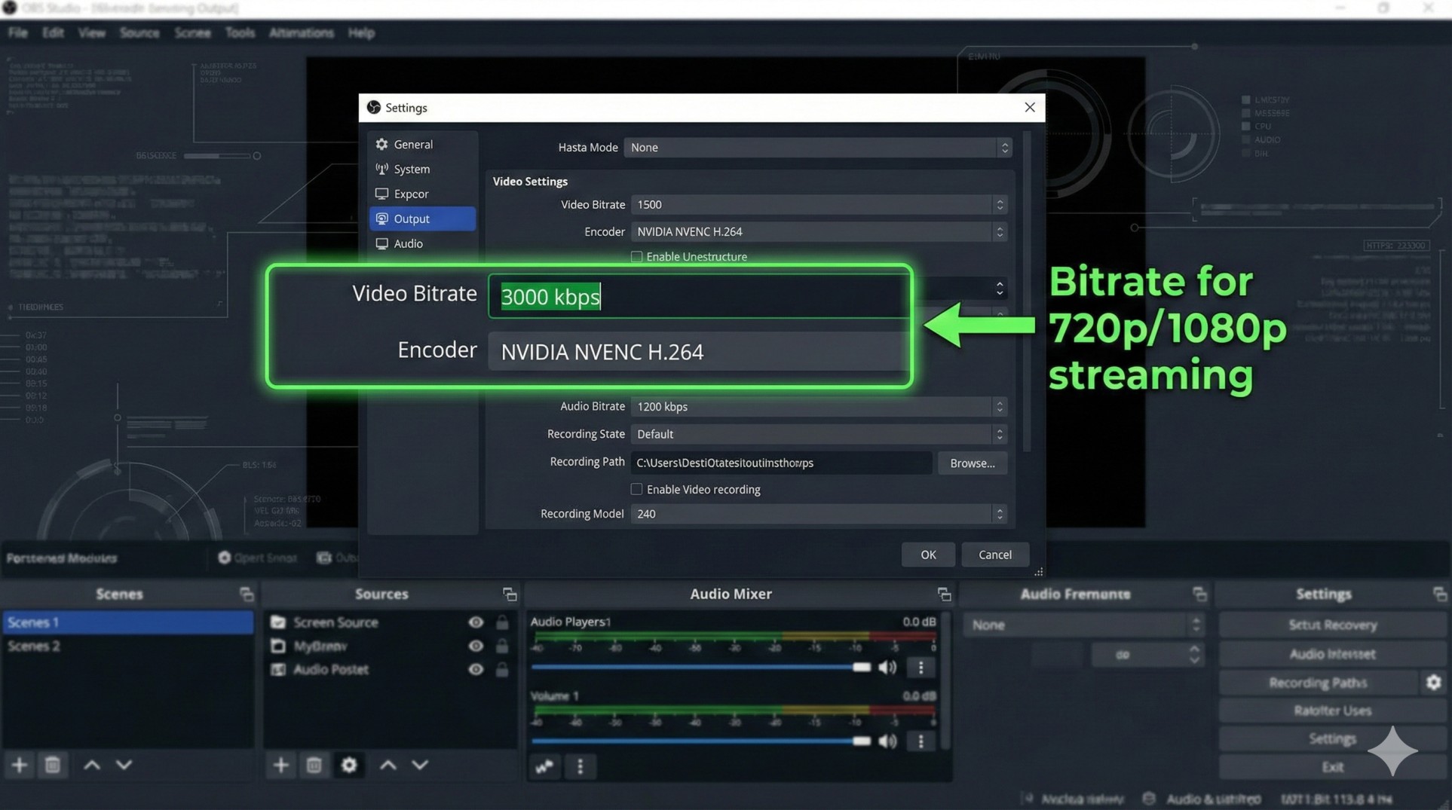Delete the selected source using the trash icon
Viewport: 1452px width, 810px height.
pos(314,765)
